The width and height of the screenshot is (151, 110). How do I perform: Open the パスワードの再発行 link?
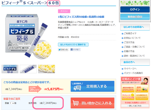(133, 73)
